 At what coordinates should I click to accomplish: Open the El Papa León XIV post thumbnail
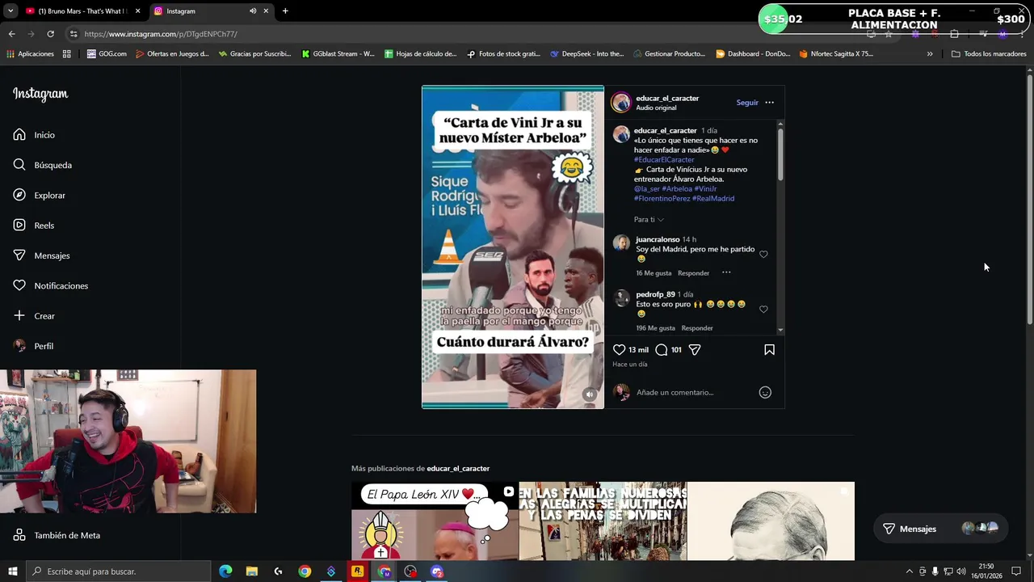pos(435,521)
